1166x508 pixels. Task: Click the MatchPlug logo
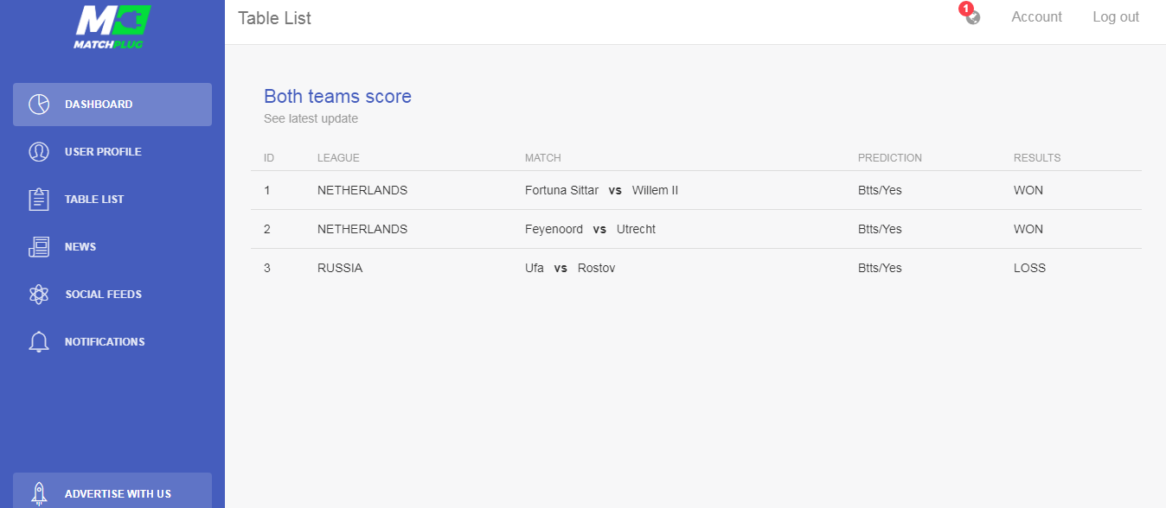[x=112, y=27]
